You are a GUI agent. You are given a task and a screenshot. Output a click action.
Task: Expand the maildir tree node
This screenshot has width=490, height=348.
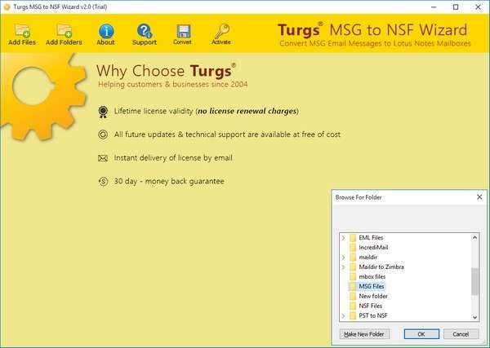pos(344,258)
